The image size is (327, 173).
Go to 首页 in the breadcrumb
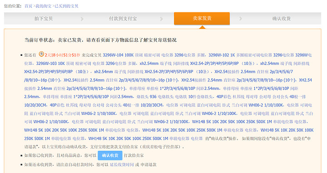[28, 6]
